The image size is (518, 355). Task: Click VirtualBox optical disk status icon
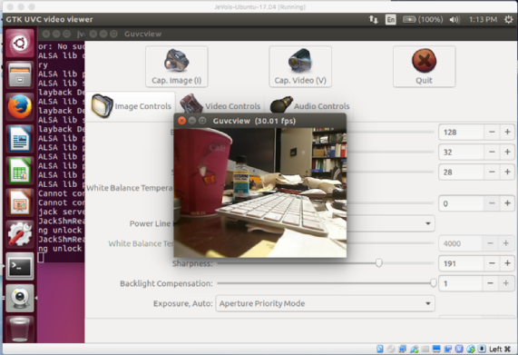(x=391, y=349)
